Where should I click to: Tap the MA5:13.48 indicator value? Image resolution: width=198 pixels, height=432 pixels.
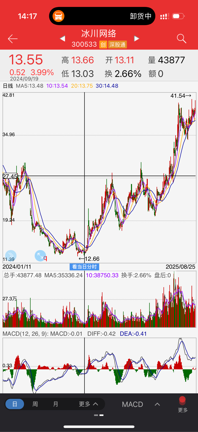click(30, 86)
